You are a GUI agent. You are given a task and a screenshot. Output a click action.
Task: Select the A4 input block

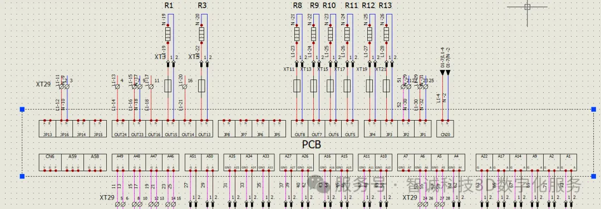click(x=456, y=162)
